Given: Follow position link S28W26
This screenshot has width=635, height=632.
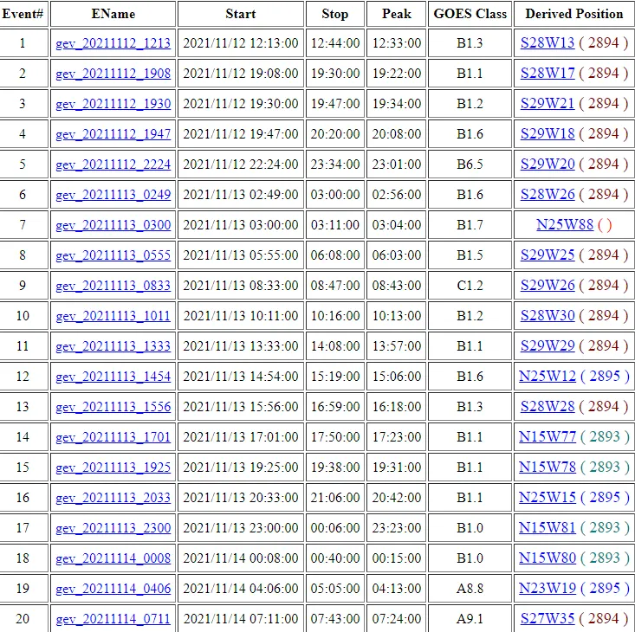Looking at the screenshot, I should tap(548, 195).
